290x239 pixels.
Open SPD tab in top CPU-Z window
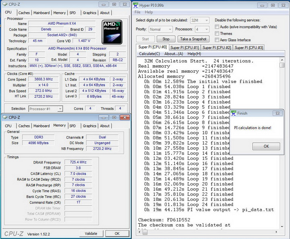click(72, 13)
